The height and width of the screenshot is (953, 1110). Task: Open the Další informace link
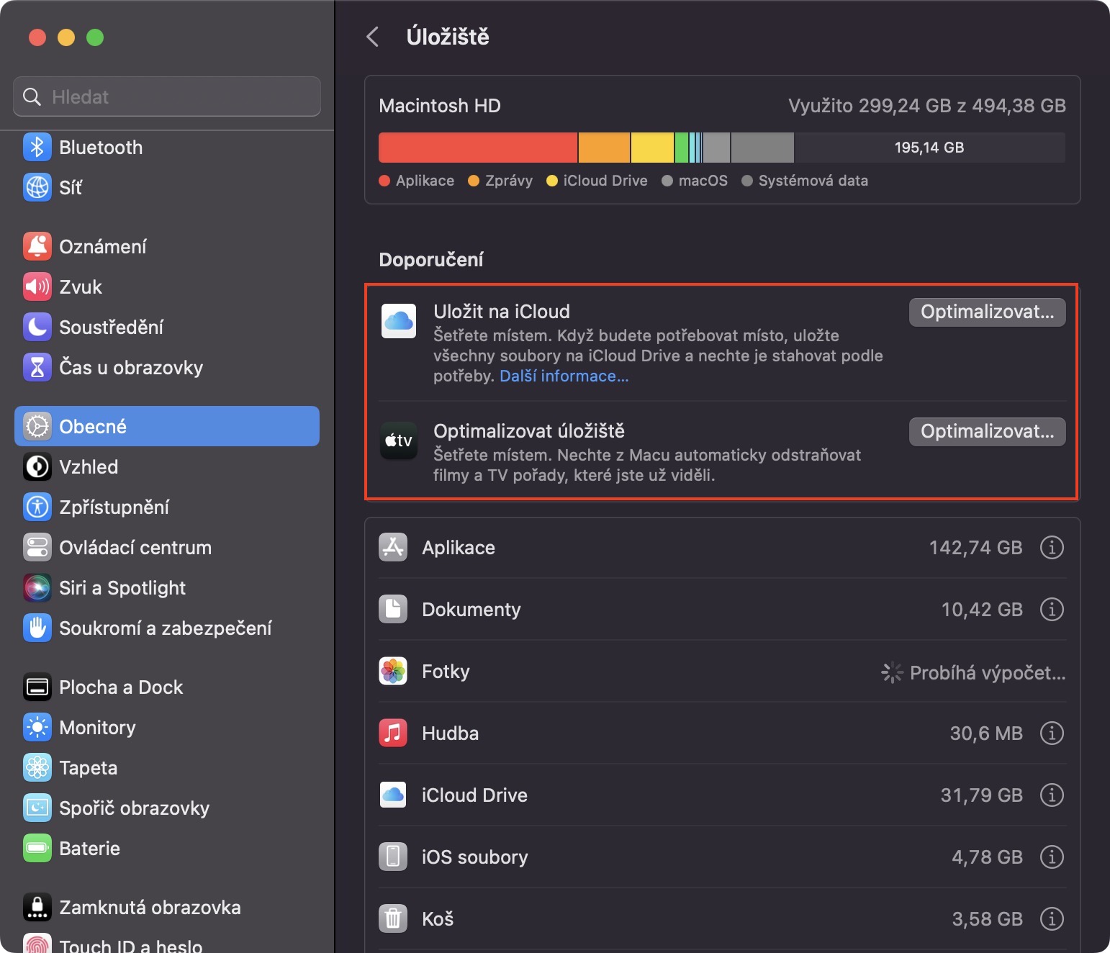[564, 376]
